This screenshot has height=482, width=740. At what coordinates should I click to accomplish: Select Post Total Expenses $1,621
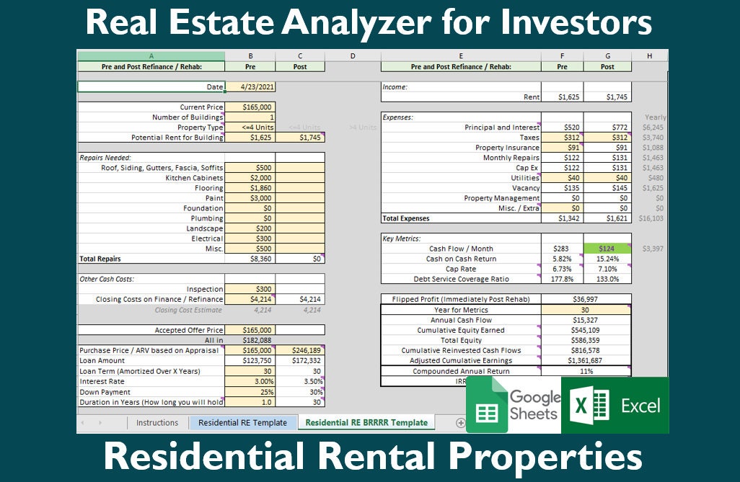coord(607,218)
